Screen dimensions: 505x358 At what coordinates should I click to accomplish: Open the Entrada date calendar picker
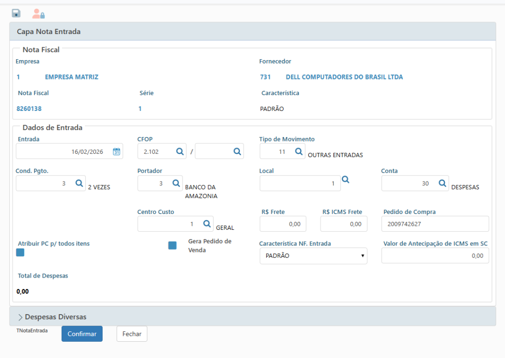(x=116, y=152)
